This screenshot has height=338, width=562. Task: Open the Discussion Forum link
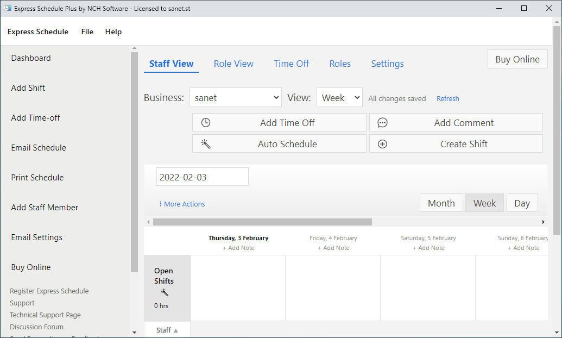[36, 327]
